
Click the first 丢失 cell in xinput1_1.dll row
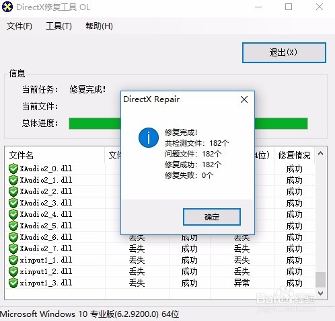[137, 260]
